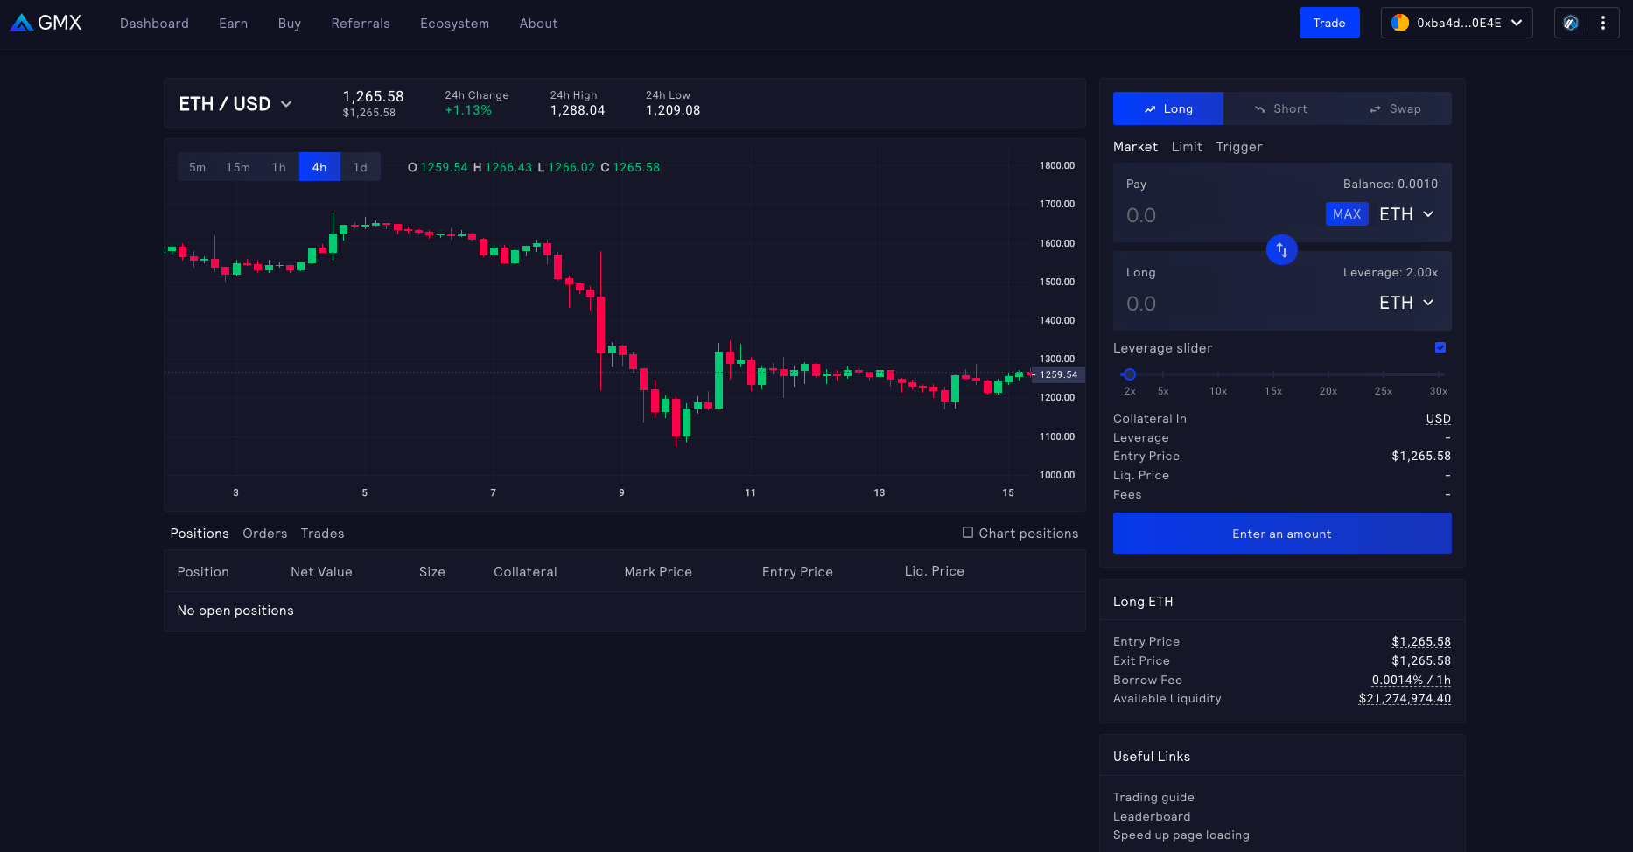The image size is (1633, 852).
Task: Expand the ETH / USD pair dropdown
Action: (x=235, y=104)
